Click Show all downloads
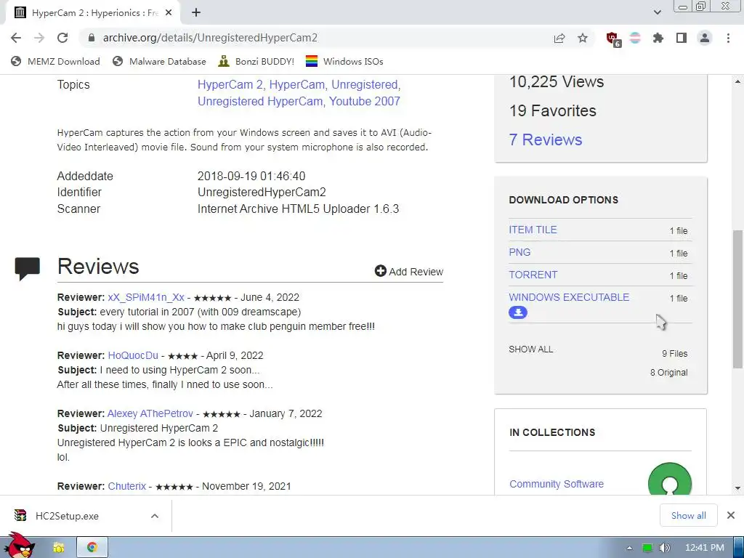This screenshot has width=744, height=558. tap(689, 515)
